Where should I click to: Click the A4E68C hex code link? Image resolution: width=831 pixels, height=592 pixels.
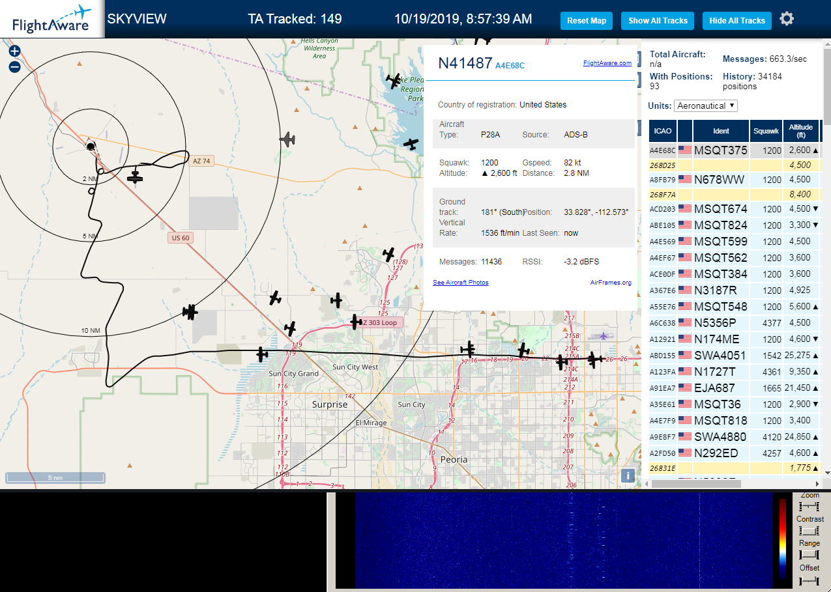[510, 66]
